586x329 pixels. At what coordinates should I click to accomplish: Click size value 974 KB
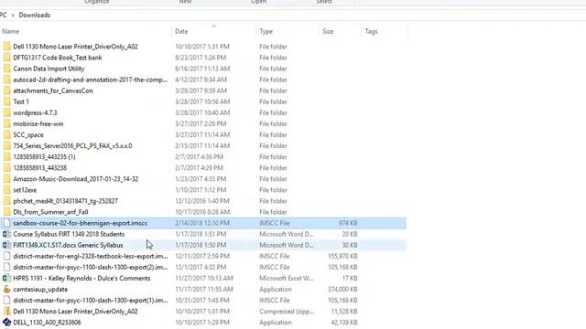coord(348,223)
